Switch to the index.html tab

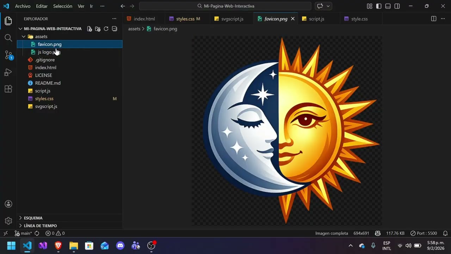pyautogui.click(x=144, y=19)
